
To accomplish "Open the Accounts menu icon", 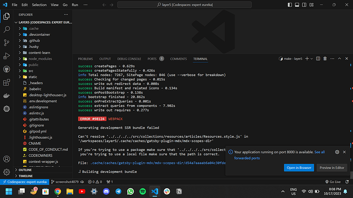I will point(7,159).
